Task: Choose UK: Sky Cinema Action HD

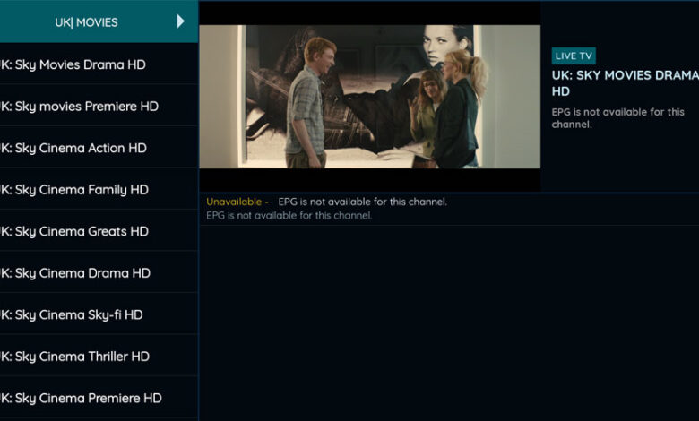Action: (x=99, y=148)
